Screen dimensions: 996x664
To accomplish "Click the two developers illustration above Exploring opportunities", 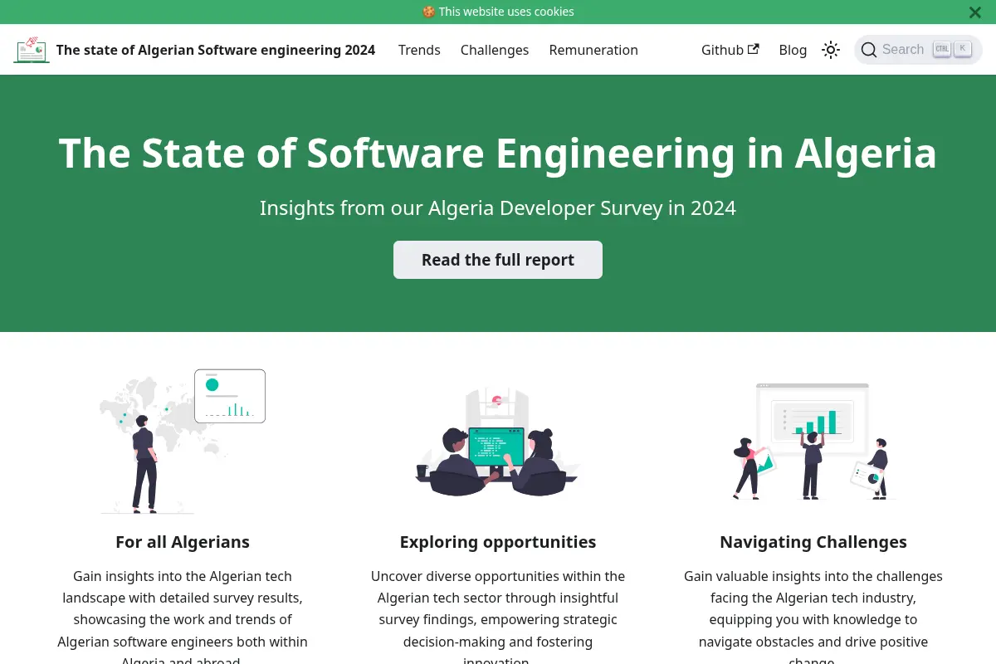I will [x=498, y=442].
